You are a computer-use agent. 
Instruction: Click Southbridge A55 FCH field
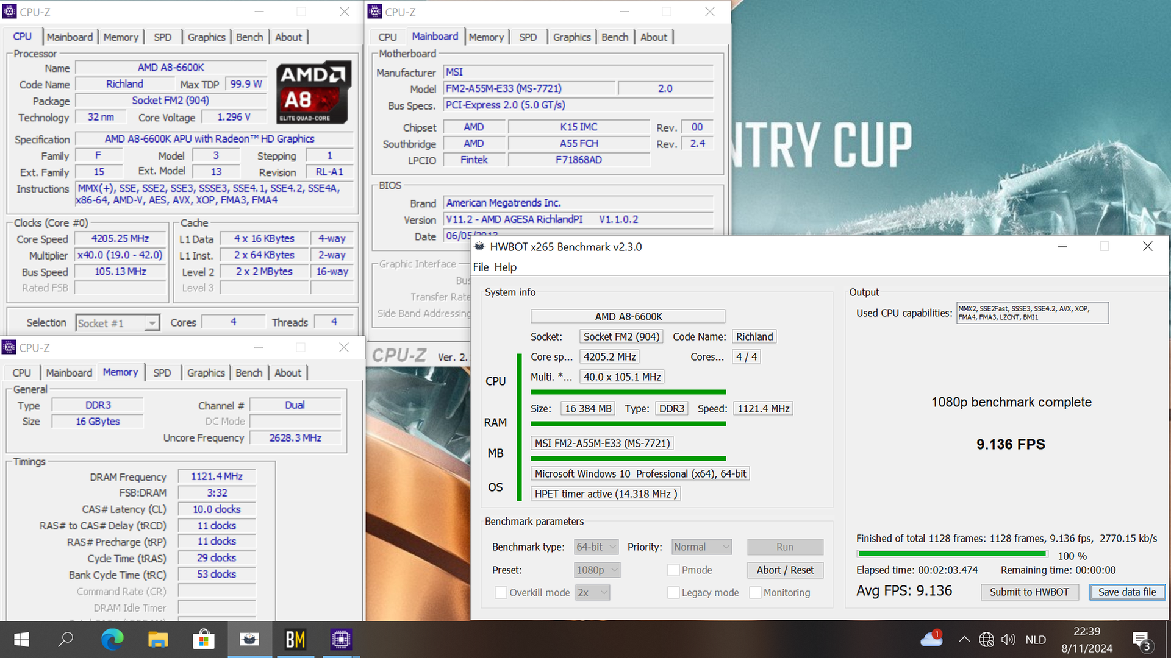[x=579, y=143]
